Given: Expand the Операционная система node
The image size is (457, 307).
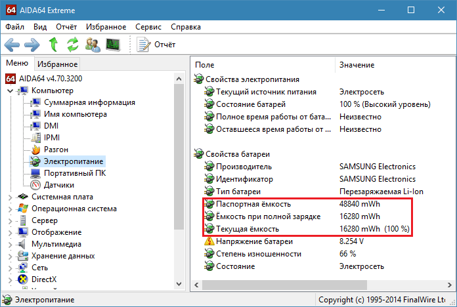Looking at the screenshot, I should pos(11,209).
